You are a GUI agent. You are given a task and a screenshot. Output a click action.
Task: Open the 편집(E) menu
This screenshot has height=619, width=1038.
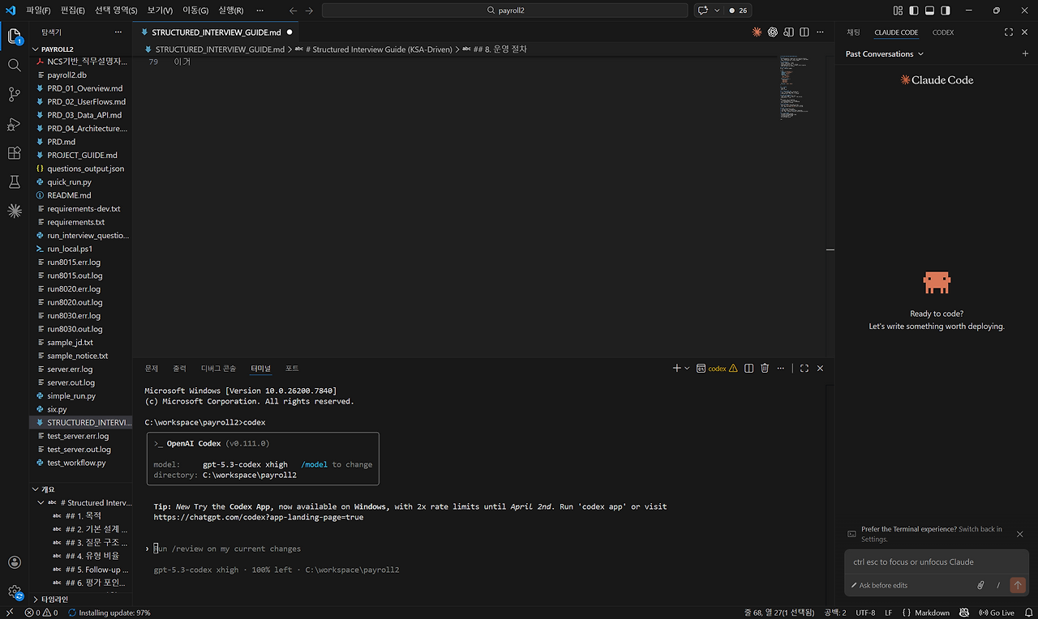pyautogui.click(x=72, y=11)
